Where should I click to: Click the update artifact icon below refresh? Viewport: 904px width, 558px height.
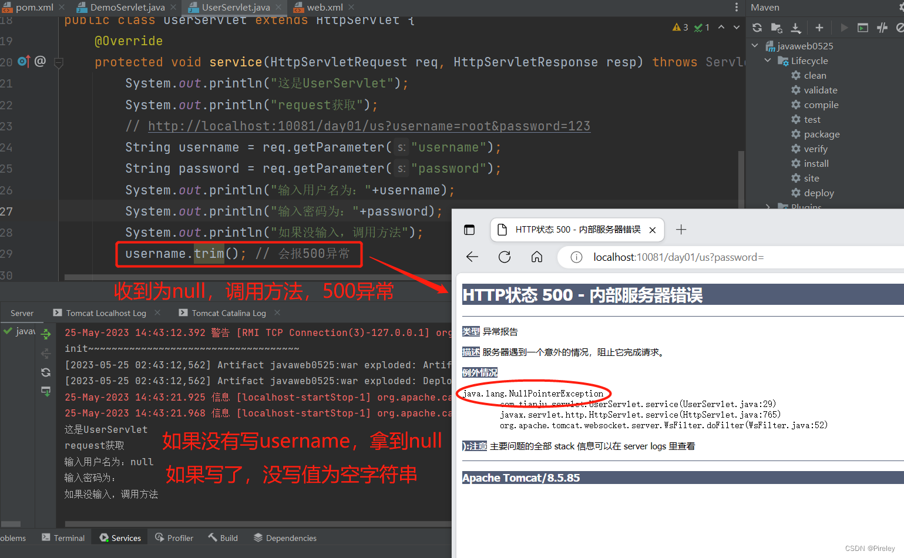pos(46,391)
